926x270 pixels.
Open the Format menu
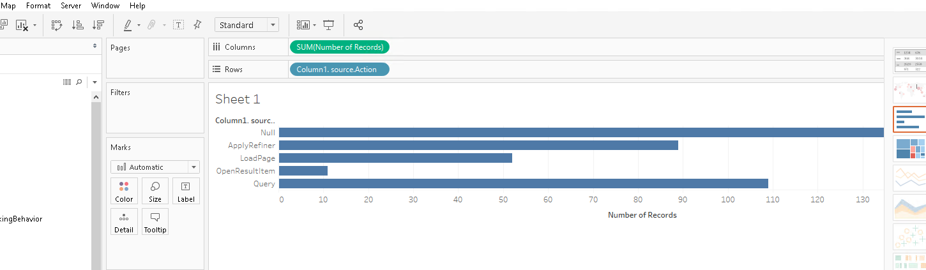pyautogui.click(x=38, y=5)
